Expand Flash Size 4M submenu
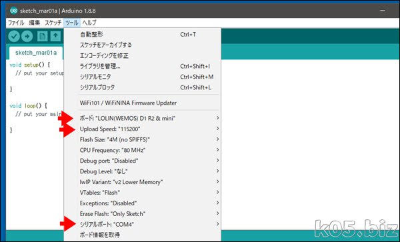The width and height of the screenshot is (400, 242). click(x=143, y=140)
